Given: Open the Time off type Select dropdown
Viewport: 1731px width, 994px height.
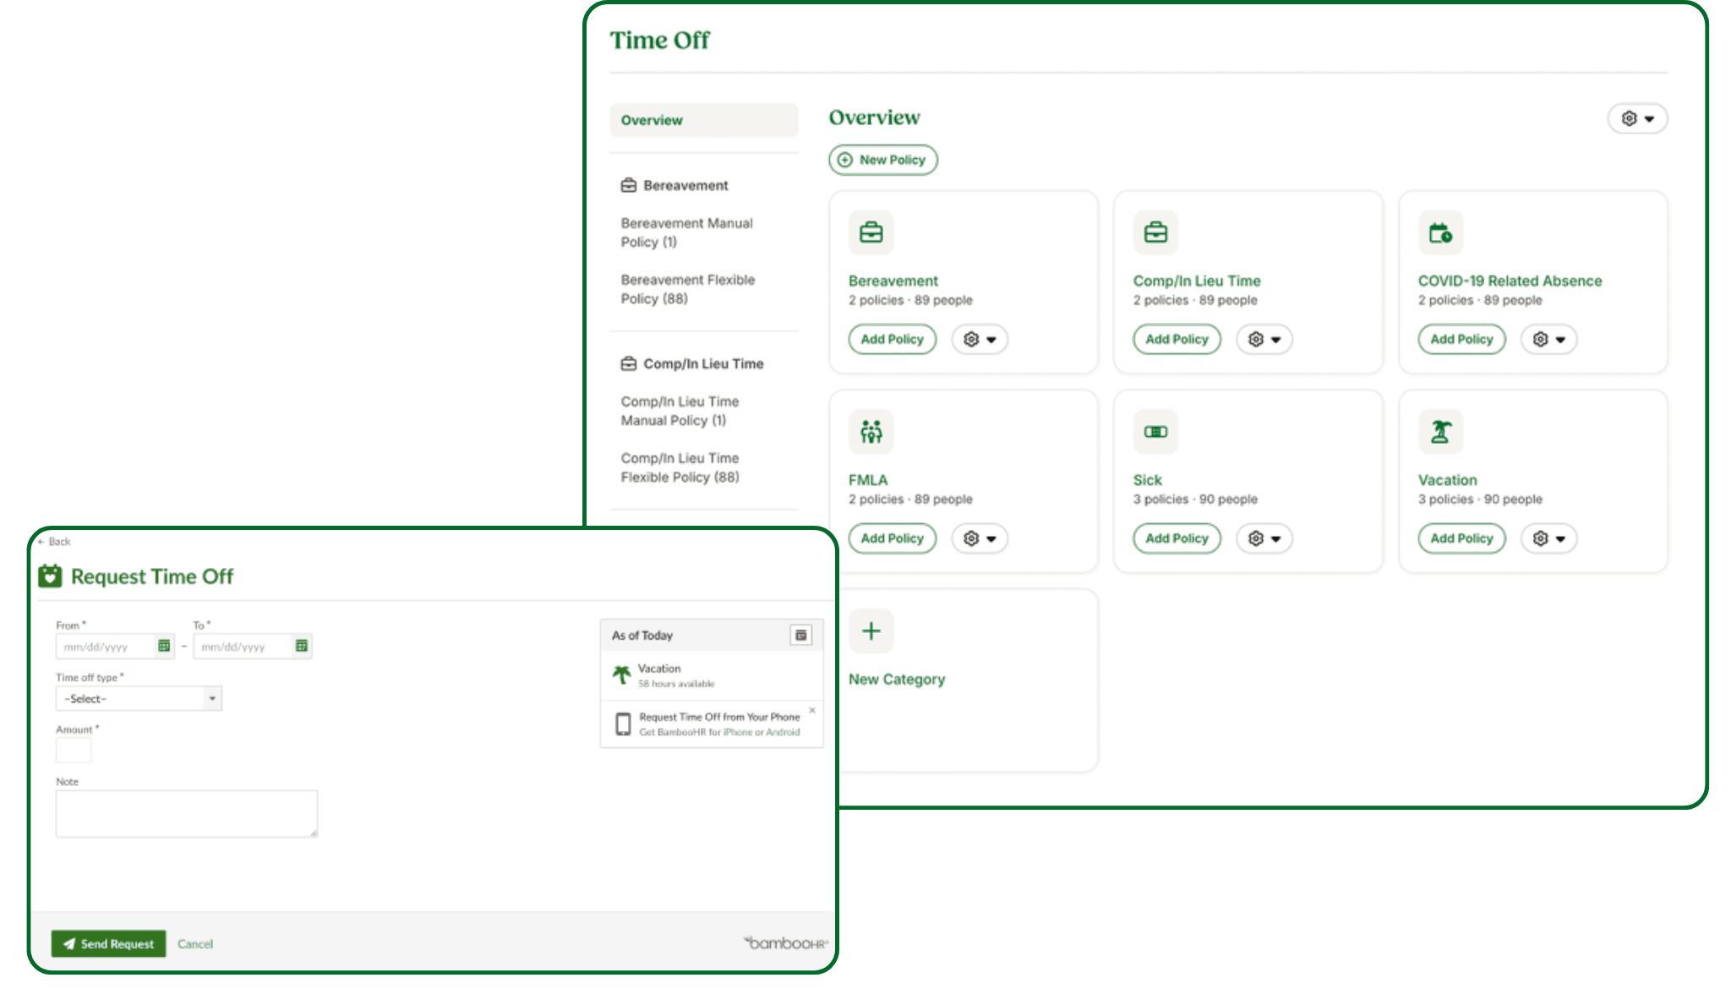Looking at the screenshot, I should click(139, 698).
